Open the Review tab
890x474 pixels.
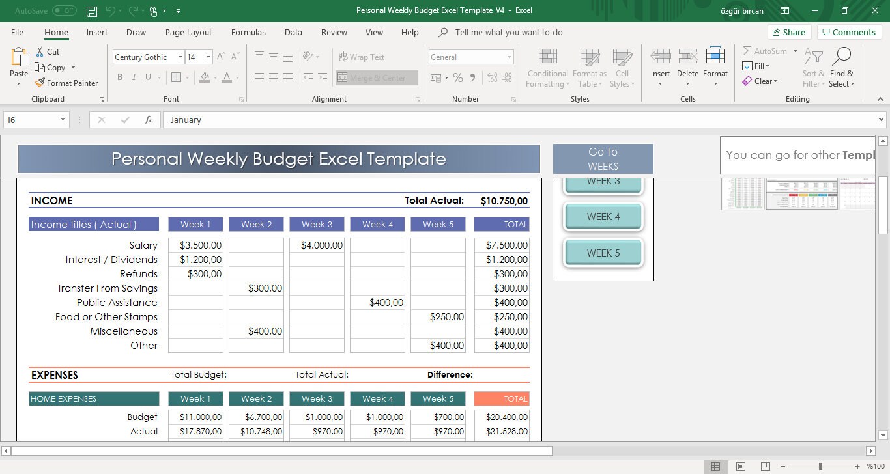334,32
